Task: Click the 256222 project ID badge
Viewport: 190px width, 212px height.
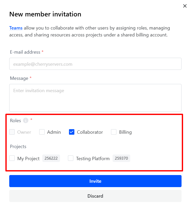Action: click(x=51, y=158)
